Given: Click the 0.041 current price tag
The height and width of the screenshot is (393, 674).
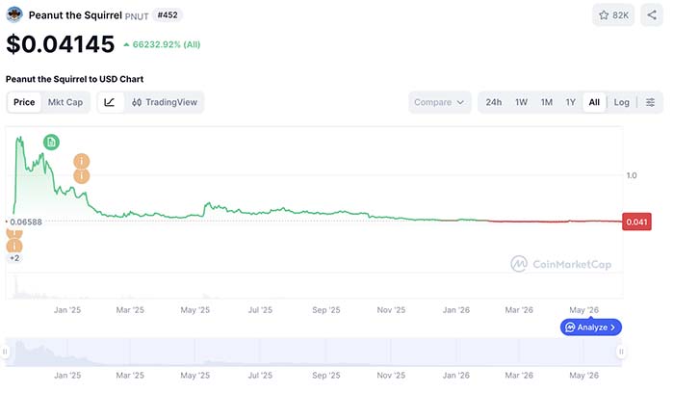Looking at the screenshot, I should pos(636,222).
